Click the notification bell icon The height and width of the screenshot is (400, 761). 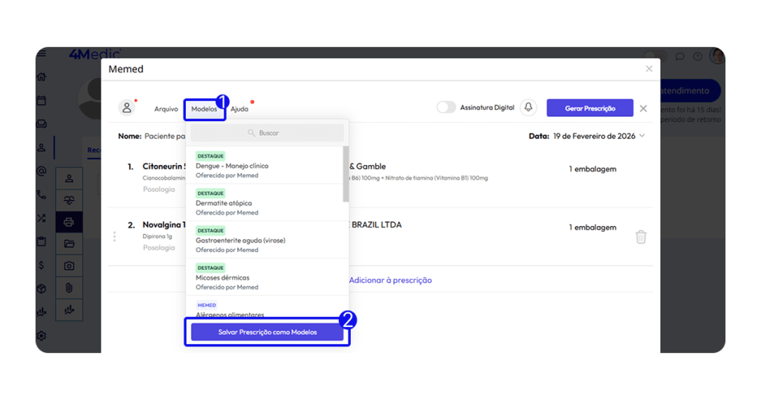pyautogui.click(x=528, y=108)
